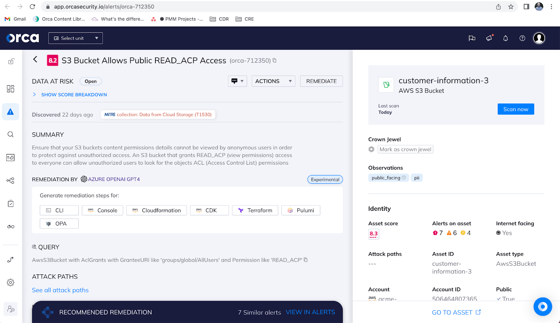This screenshot has height=323, width=560.
Task: Open the Dashboard view from the sidebar
Action: [10, 89]
